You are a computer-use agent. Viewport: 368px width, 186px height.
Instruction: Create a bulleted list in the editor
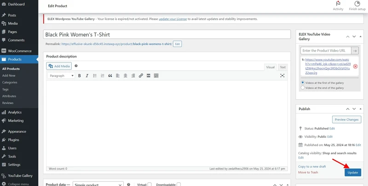[95, 76]
